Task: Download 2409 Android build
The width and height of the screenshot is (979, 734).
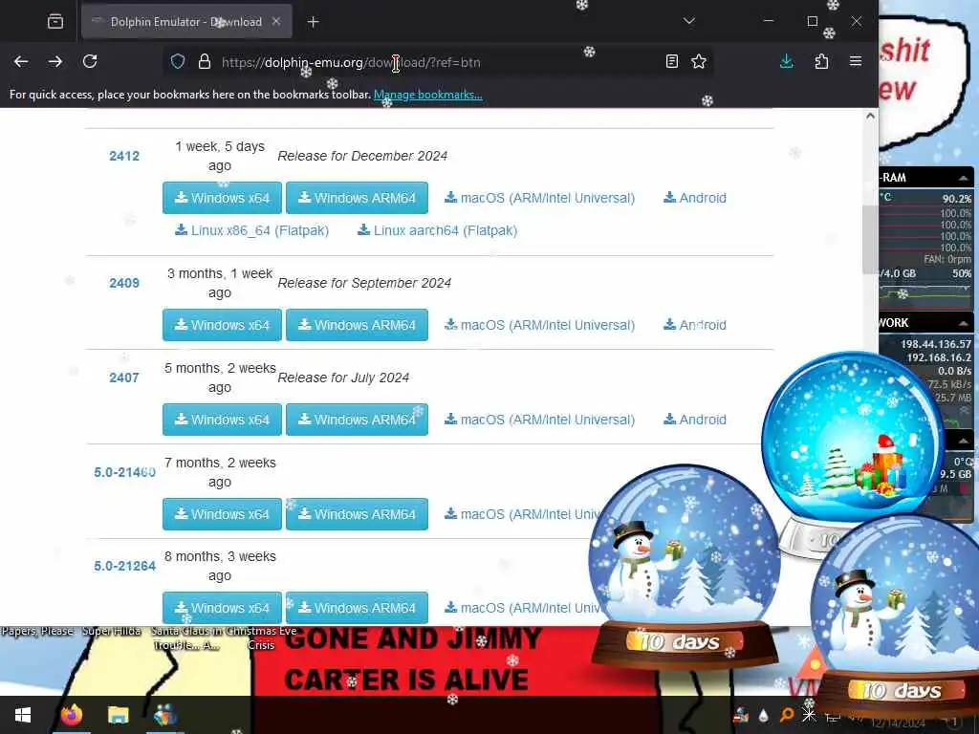Action: coord(694,325)
